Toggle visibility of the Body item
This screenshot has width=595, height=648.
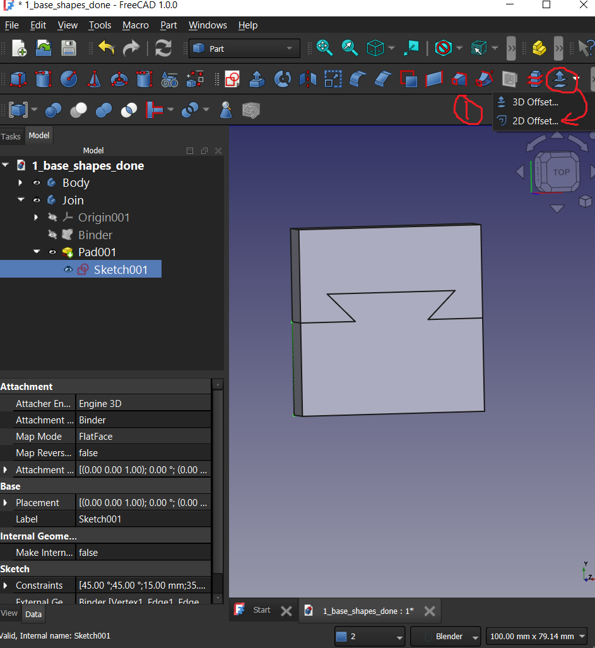[x=37, y=182]
